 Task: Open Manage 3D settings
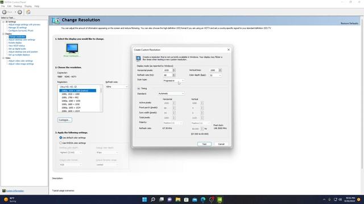(18, 28)
